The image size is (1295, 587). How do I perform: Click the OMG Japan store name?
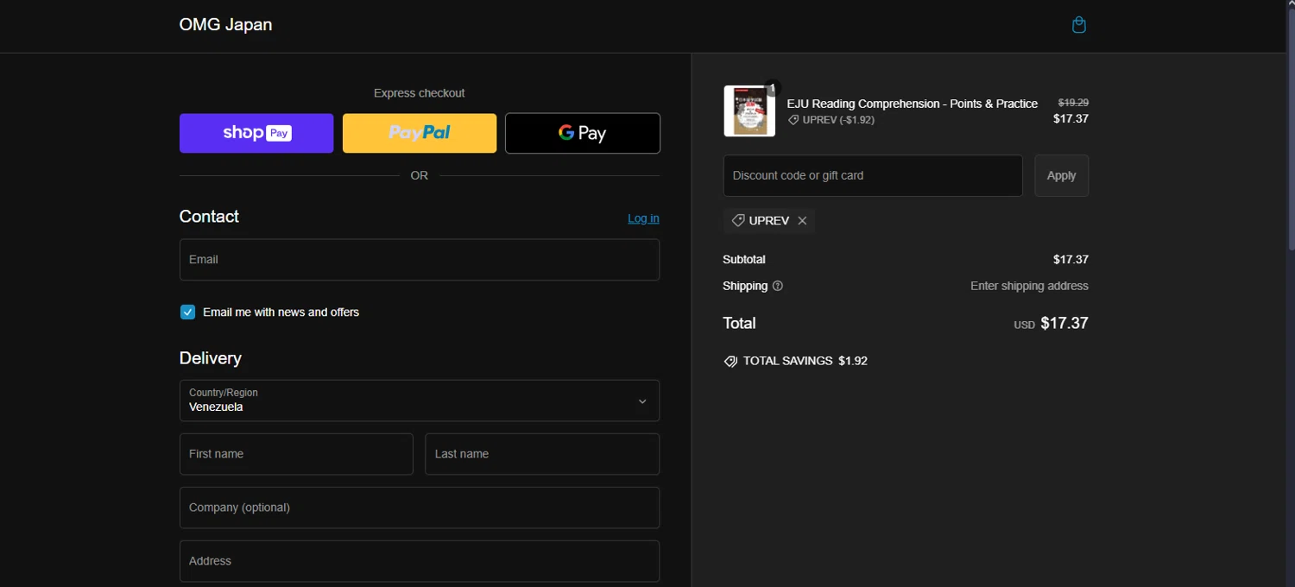click(x=225, y=25)
